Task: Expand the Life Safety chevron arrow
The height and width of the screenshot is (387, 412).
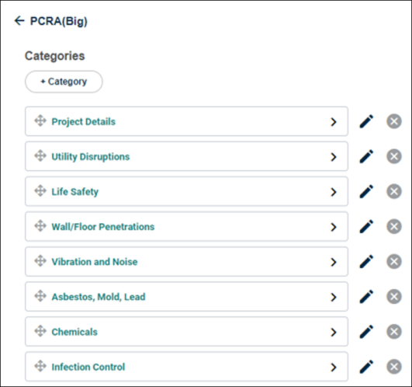Action: pyautogui.click(x=334, y=192)
